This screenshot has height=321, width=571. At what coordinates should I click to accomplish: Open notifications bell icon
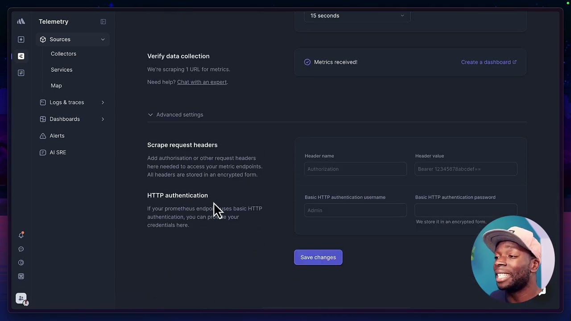point(21,235)
